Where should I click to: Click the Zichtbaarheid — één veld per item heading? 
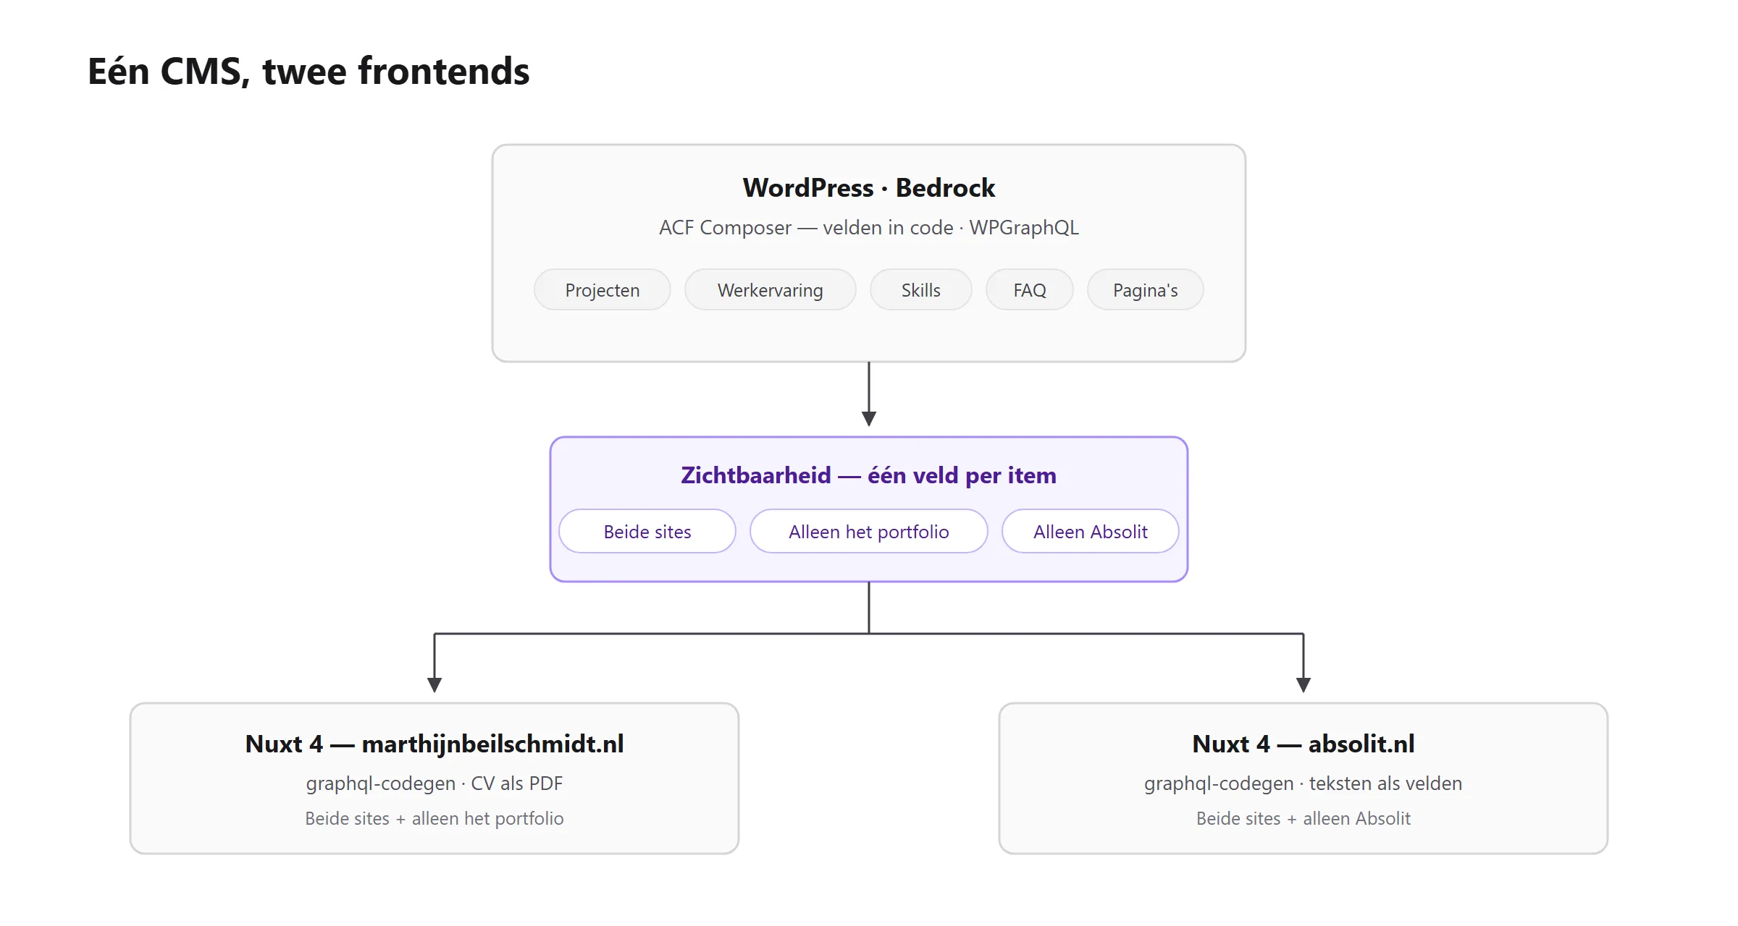coord(868,475)
